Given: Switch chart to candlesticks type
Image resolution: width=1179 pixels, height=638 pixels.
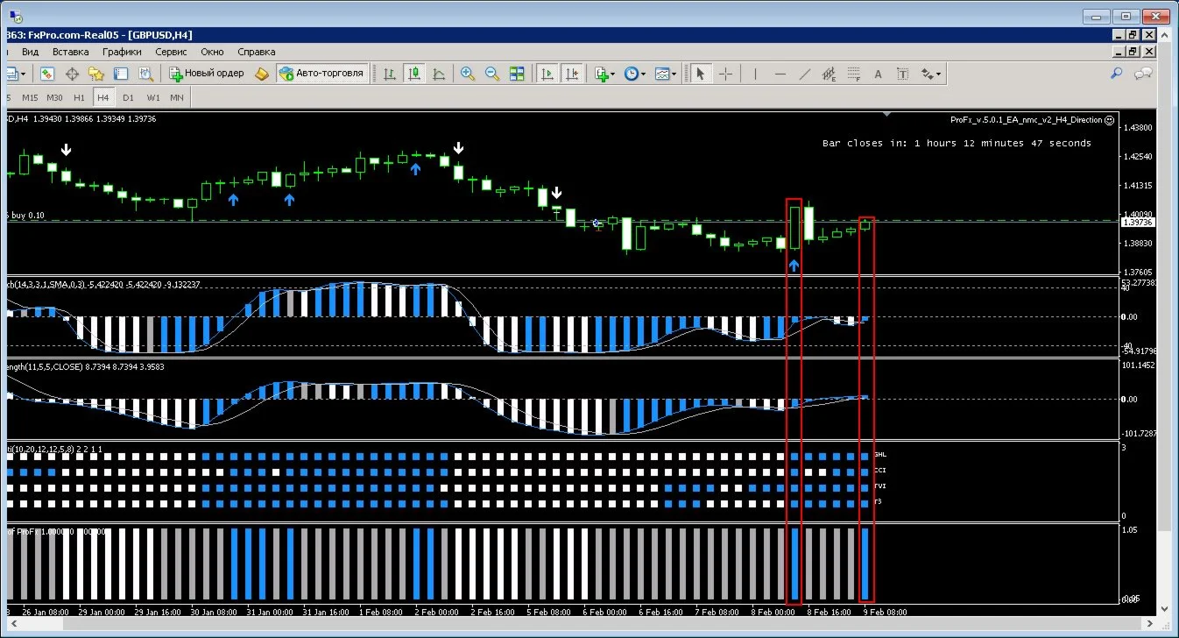Looking at the screenshot, I should click(413, 74).
